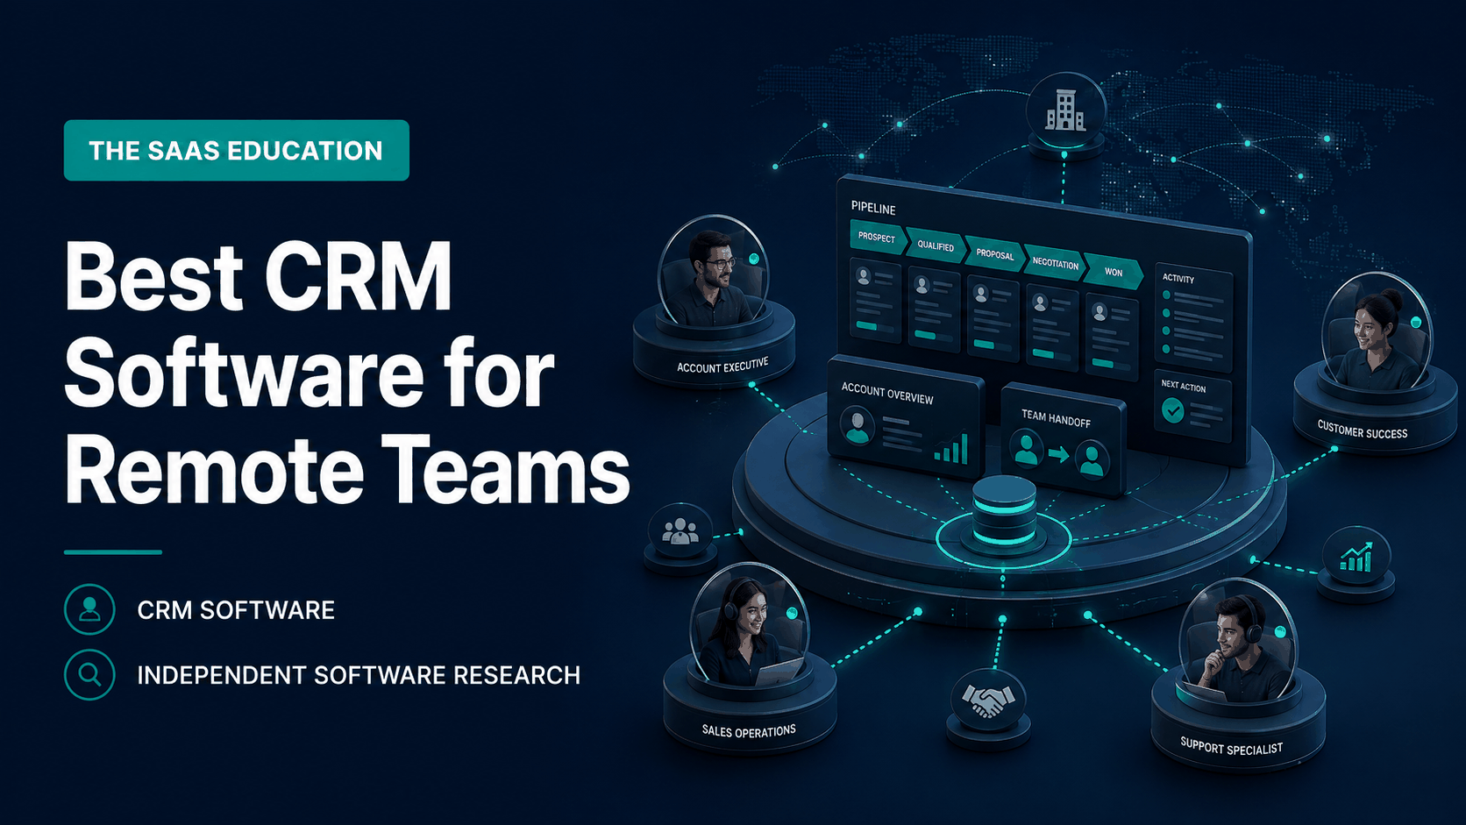
Task: Click the PIPELINE heading on the dashboard
Action: pos(873,208)
